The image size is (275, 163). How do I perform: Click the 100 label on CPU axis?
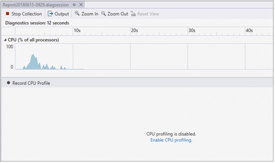tap(9, 46)
